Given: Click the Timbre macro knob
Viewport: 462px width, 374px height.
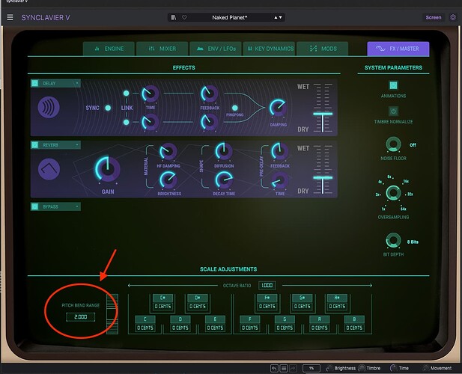Looking at the screenshot, I should pos(362,368).
